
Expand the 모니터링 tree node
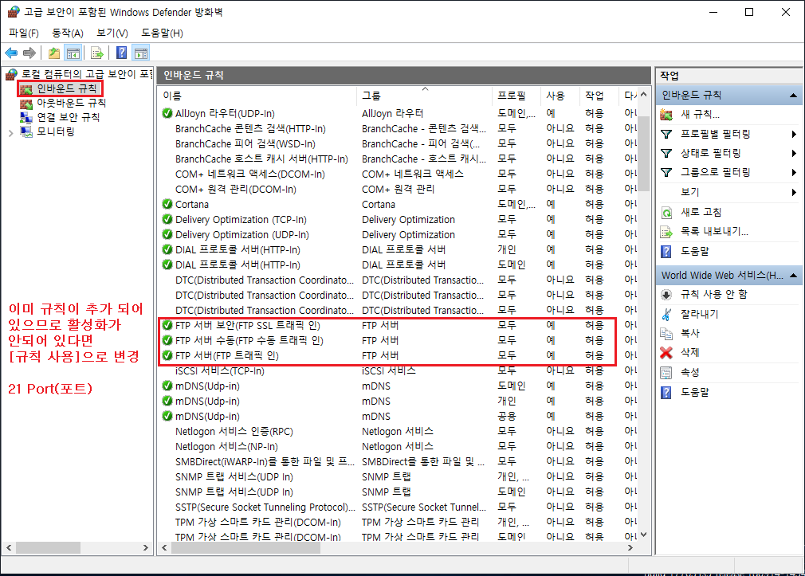pos(11,132)
